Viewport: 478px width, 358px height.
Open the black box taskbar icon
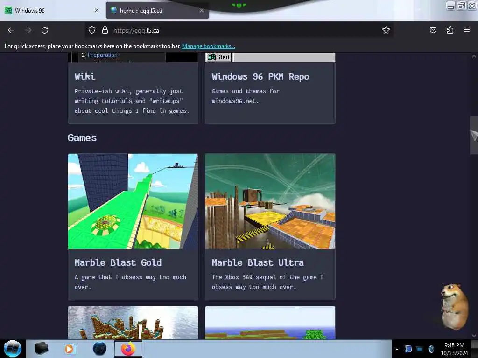tap(41, 349)
